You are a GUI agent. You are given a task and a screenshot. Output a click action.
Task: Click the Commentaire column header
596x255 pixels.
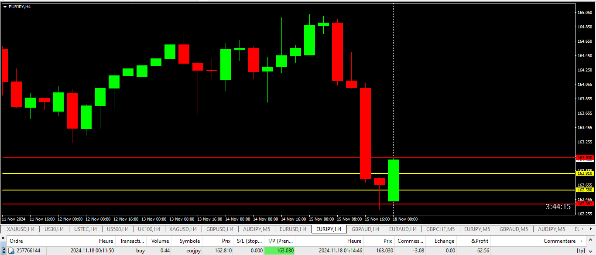539,241
